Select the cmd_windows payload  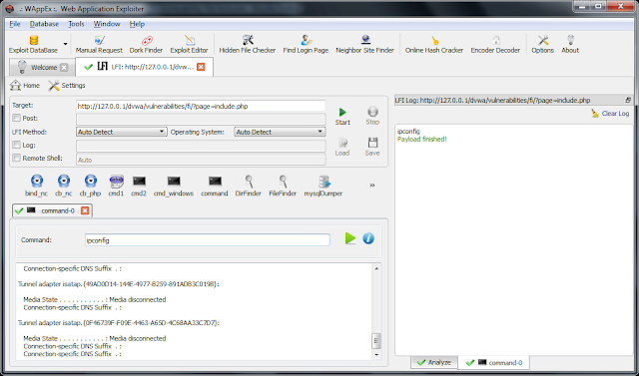[174, 186]
